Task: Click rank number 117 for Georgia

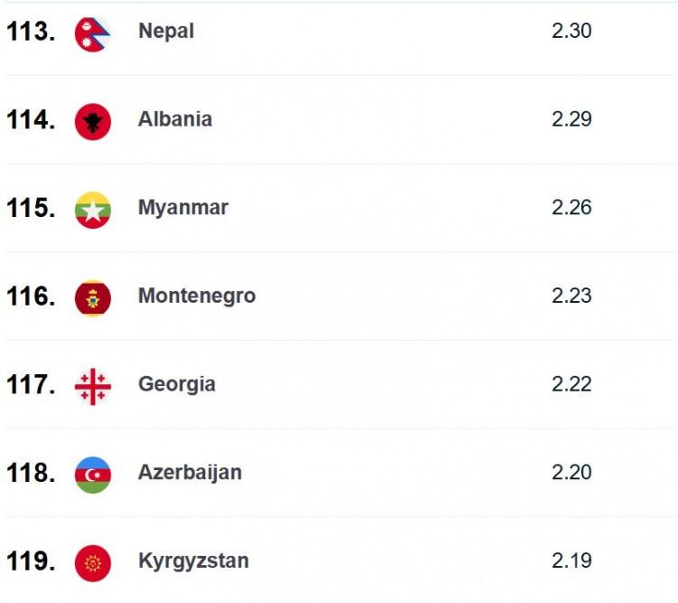Action: (31, 384)
